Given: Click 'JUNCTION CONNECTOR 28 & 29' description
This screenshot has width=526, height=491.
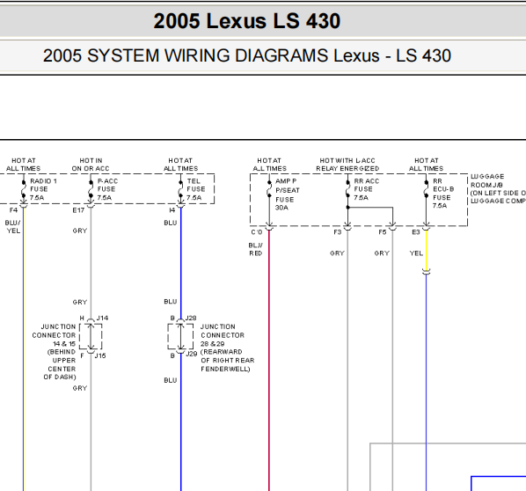Looking at the screenshot, I should (x=228, y=348).
